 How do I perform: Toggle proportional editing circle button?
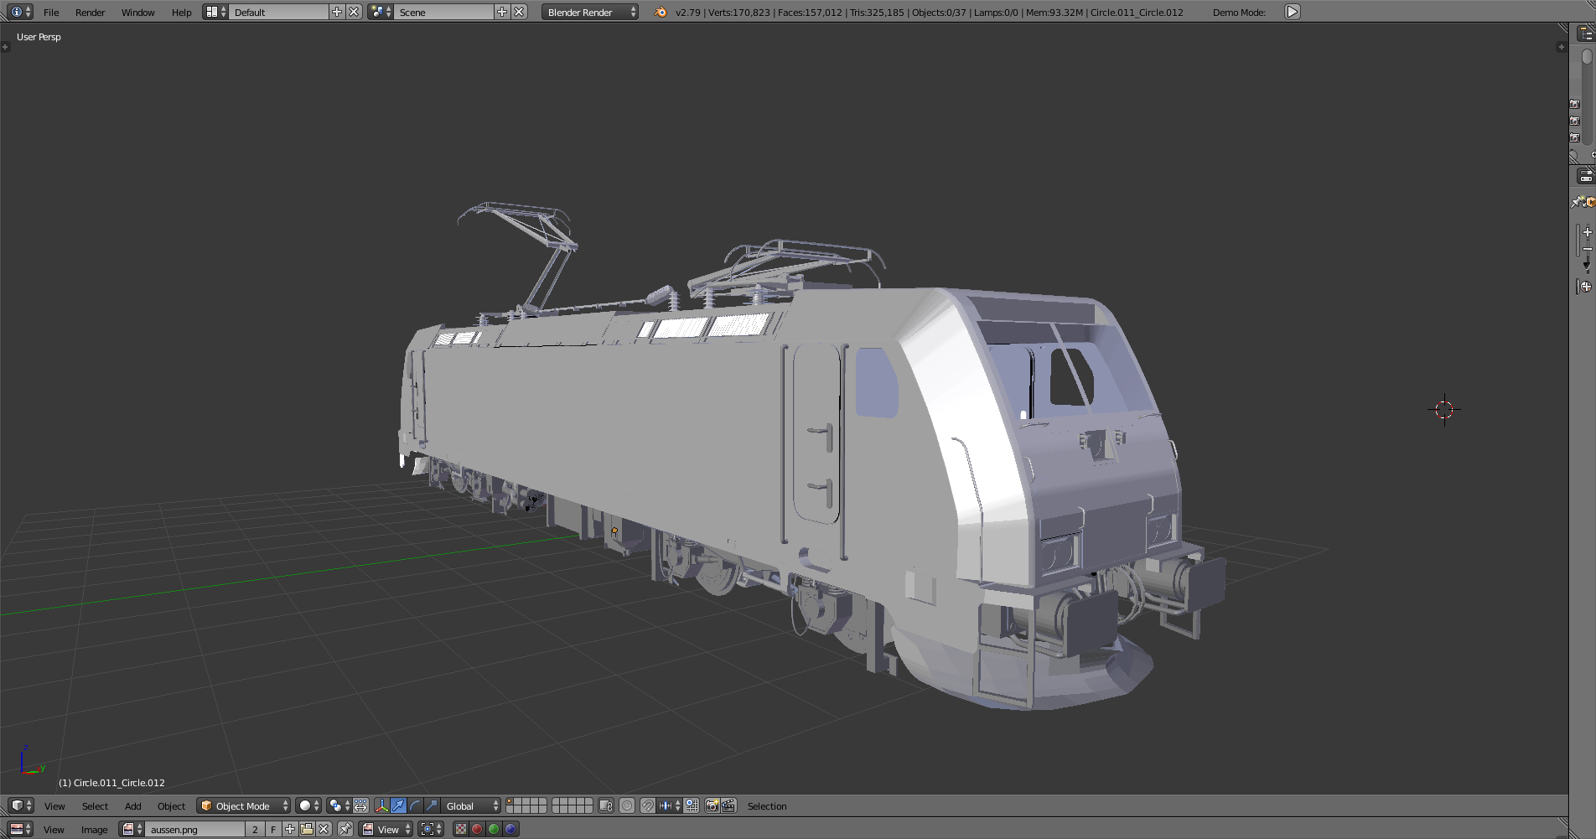pos(627,805)
